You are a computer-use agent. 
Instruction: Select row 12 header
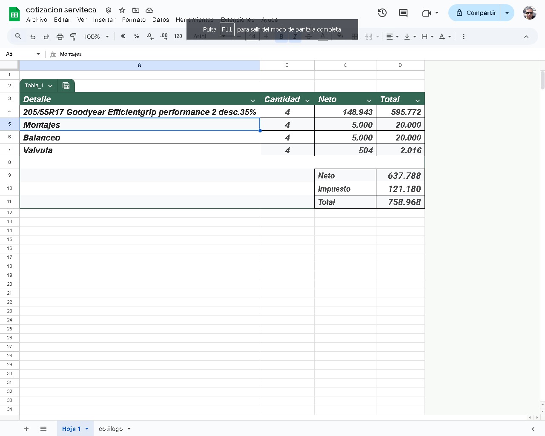[9, 212]
